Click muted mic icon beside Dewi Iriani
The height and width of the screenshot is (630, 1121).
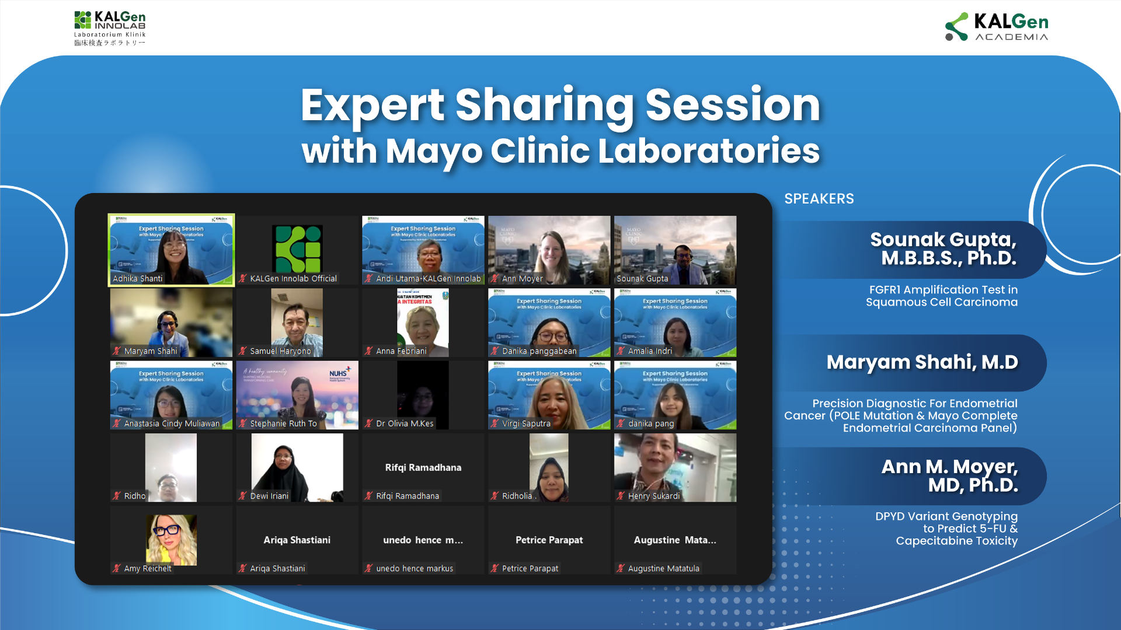tap(243, 495)
